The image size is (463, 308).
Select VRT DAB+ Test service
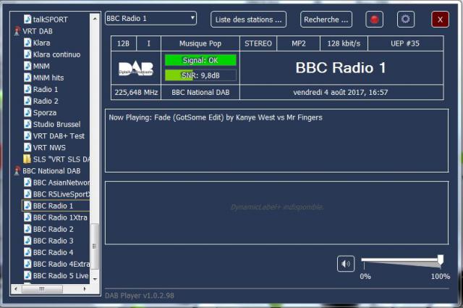coord(59,136)
